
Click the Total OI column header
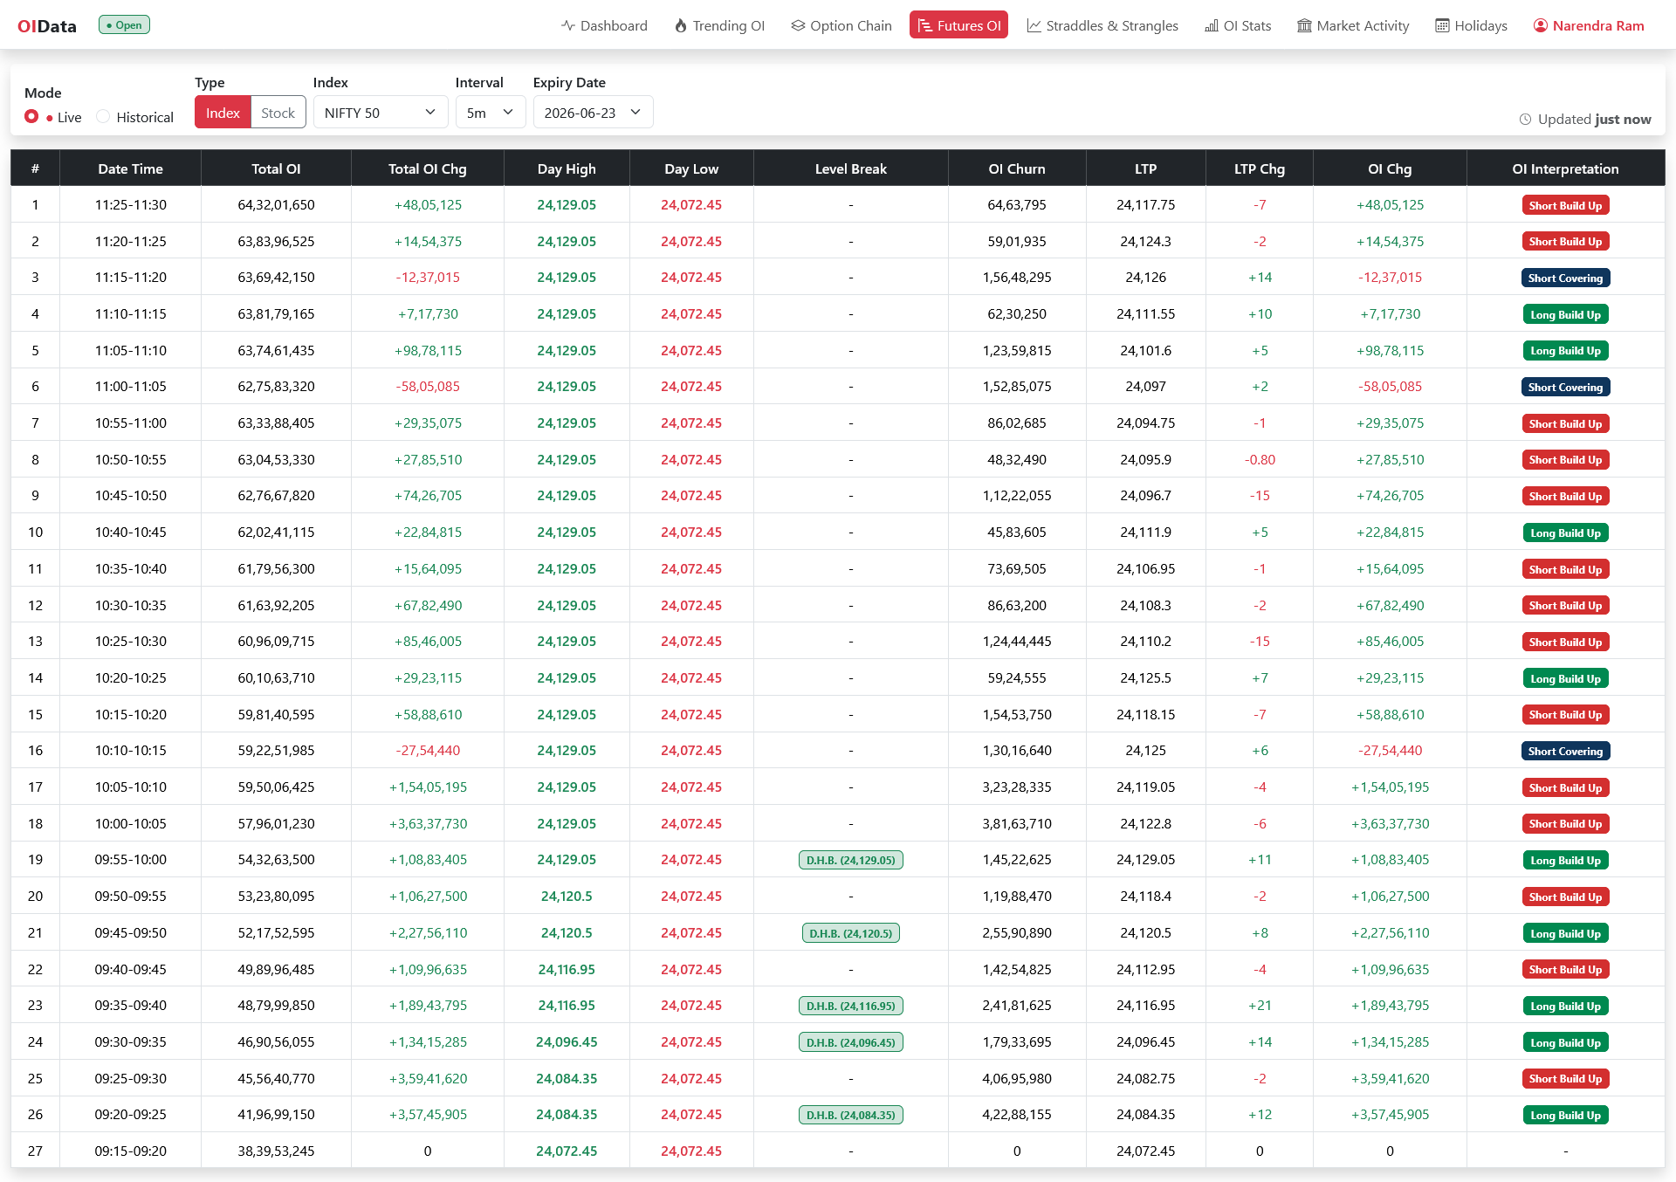tap(276, 168)
